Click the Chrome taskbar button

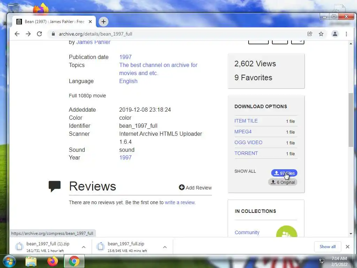74,261
